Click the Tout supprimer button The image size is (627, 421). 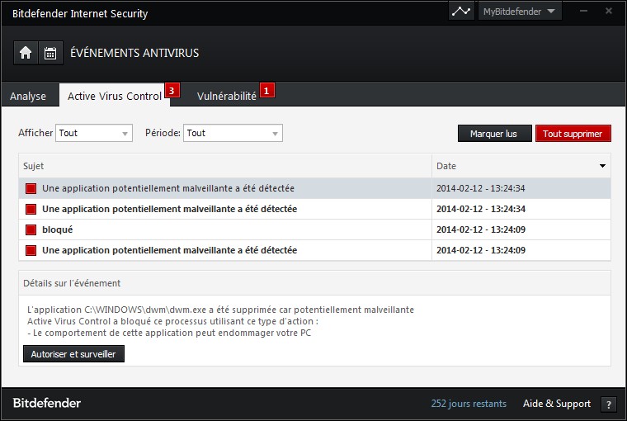click(573, 134)
